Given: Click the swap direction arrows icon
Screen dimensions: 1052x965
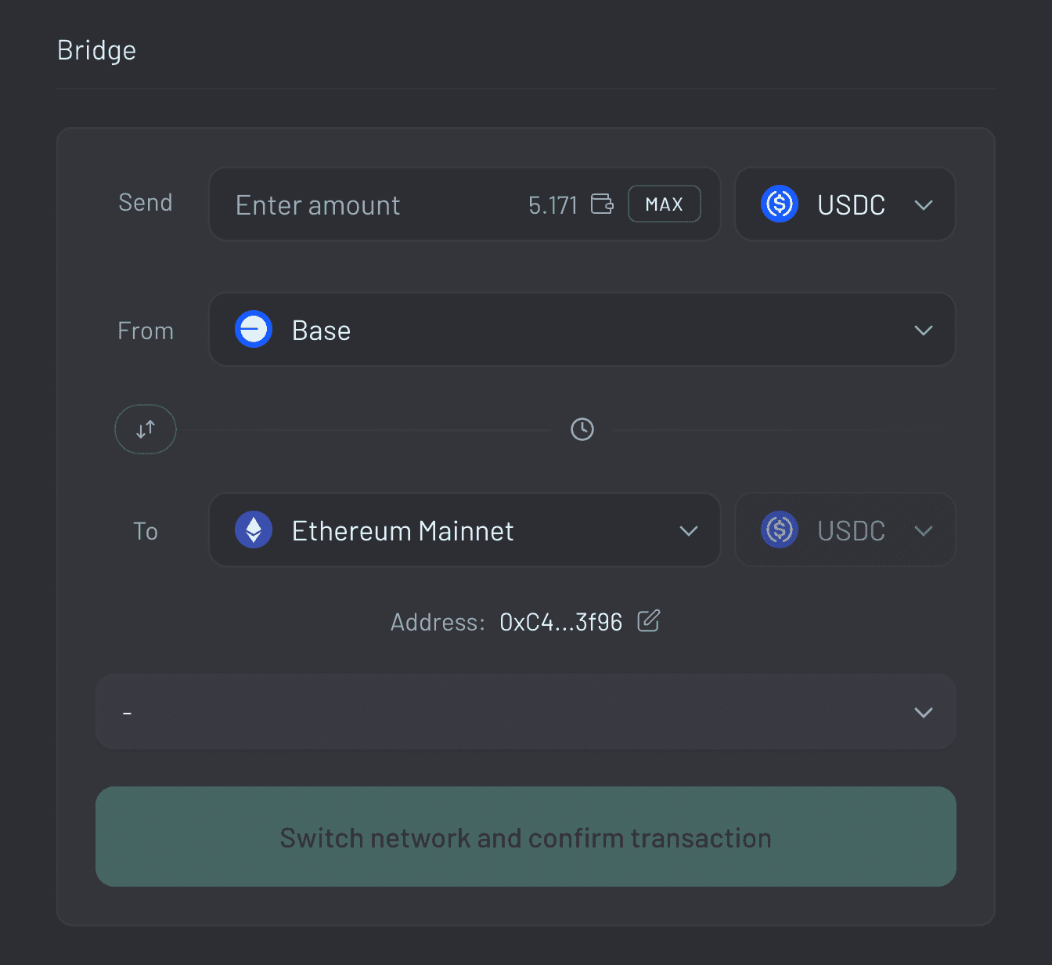Looking at the screenshot, I should (145, 429).
